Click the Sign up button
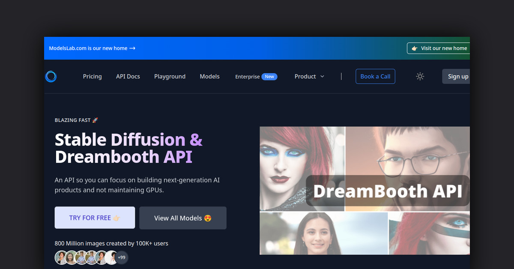514x269 pixels. (457, 76)
